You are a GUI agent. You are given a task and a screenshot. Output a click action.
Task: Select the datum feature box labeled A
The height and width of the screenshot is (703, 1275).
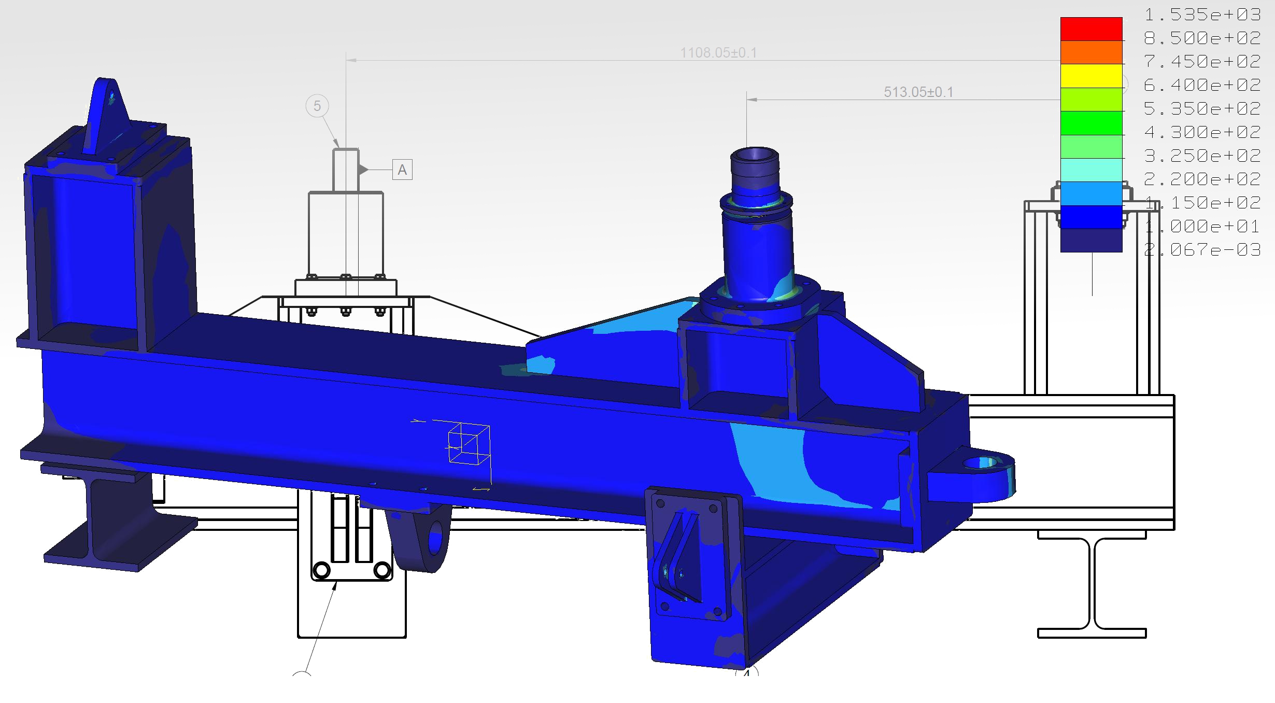[402, 170]
